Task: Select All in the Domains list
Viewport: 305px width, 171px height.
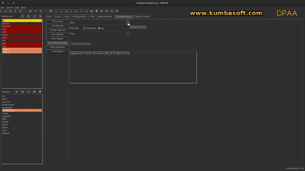Action: tap(22, 96)
